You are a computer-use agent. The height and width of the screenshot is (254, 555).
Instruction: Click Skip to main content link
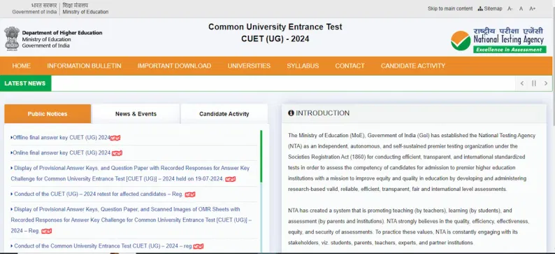pyautogui.click(x=450, y=8)
